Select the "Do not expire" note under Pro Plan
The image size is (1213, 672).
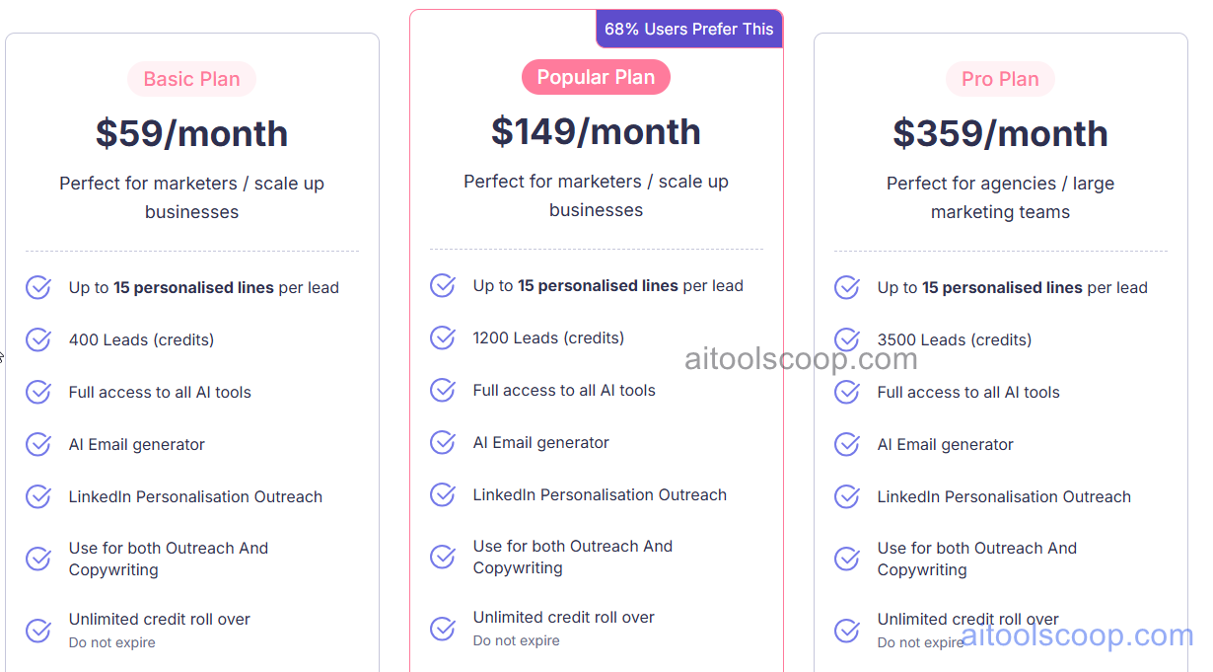921,642
